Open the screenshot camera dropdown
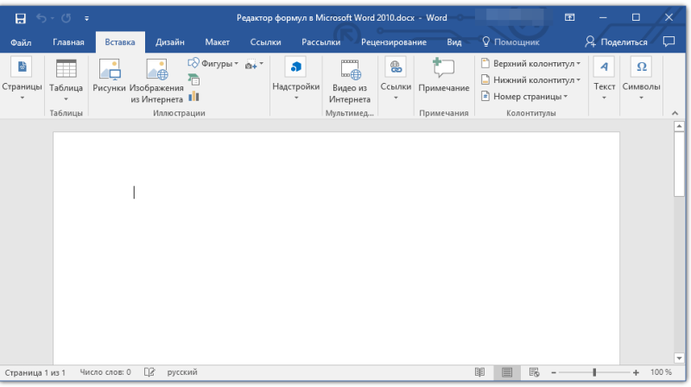This screenshot has width=691, height=387. tap(254, 64)
